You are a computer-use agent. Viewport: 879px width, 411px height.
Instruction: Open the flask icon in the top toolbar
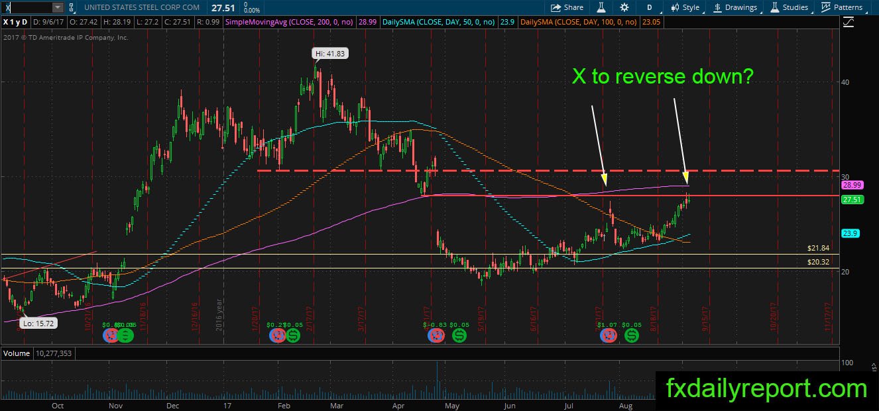coord(601,7)
